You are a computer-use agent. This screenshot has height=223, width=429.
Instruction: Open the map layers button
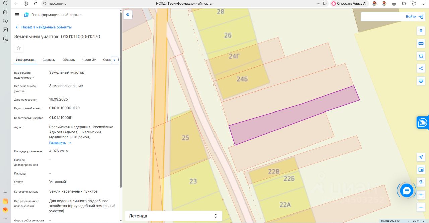[x=421, y=31]
